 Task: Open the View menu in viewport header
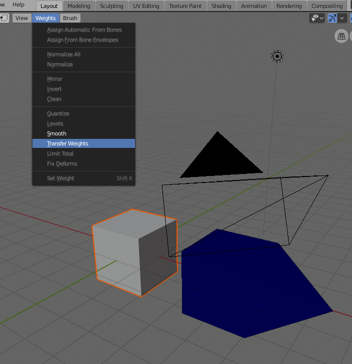(21, 18)
